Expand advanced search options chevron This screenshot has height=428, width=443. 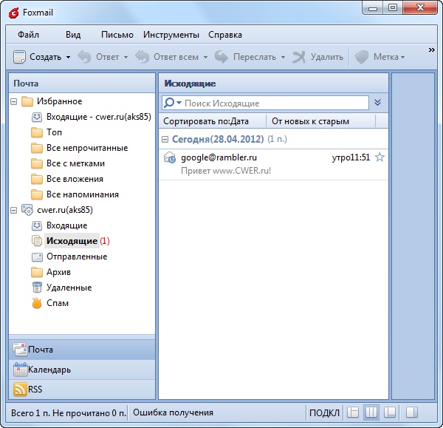coord(378,103)
